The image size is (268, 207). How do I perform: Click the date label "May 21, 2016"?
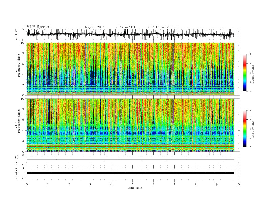pos(94,27)
